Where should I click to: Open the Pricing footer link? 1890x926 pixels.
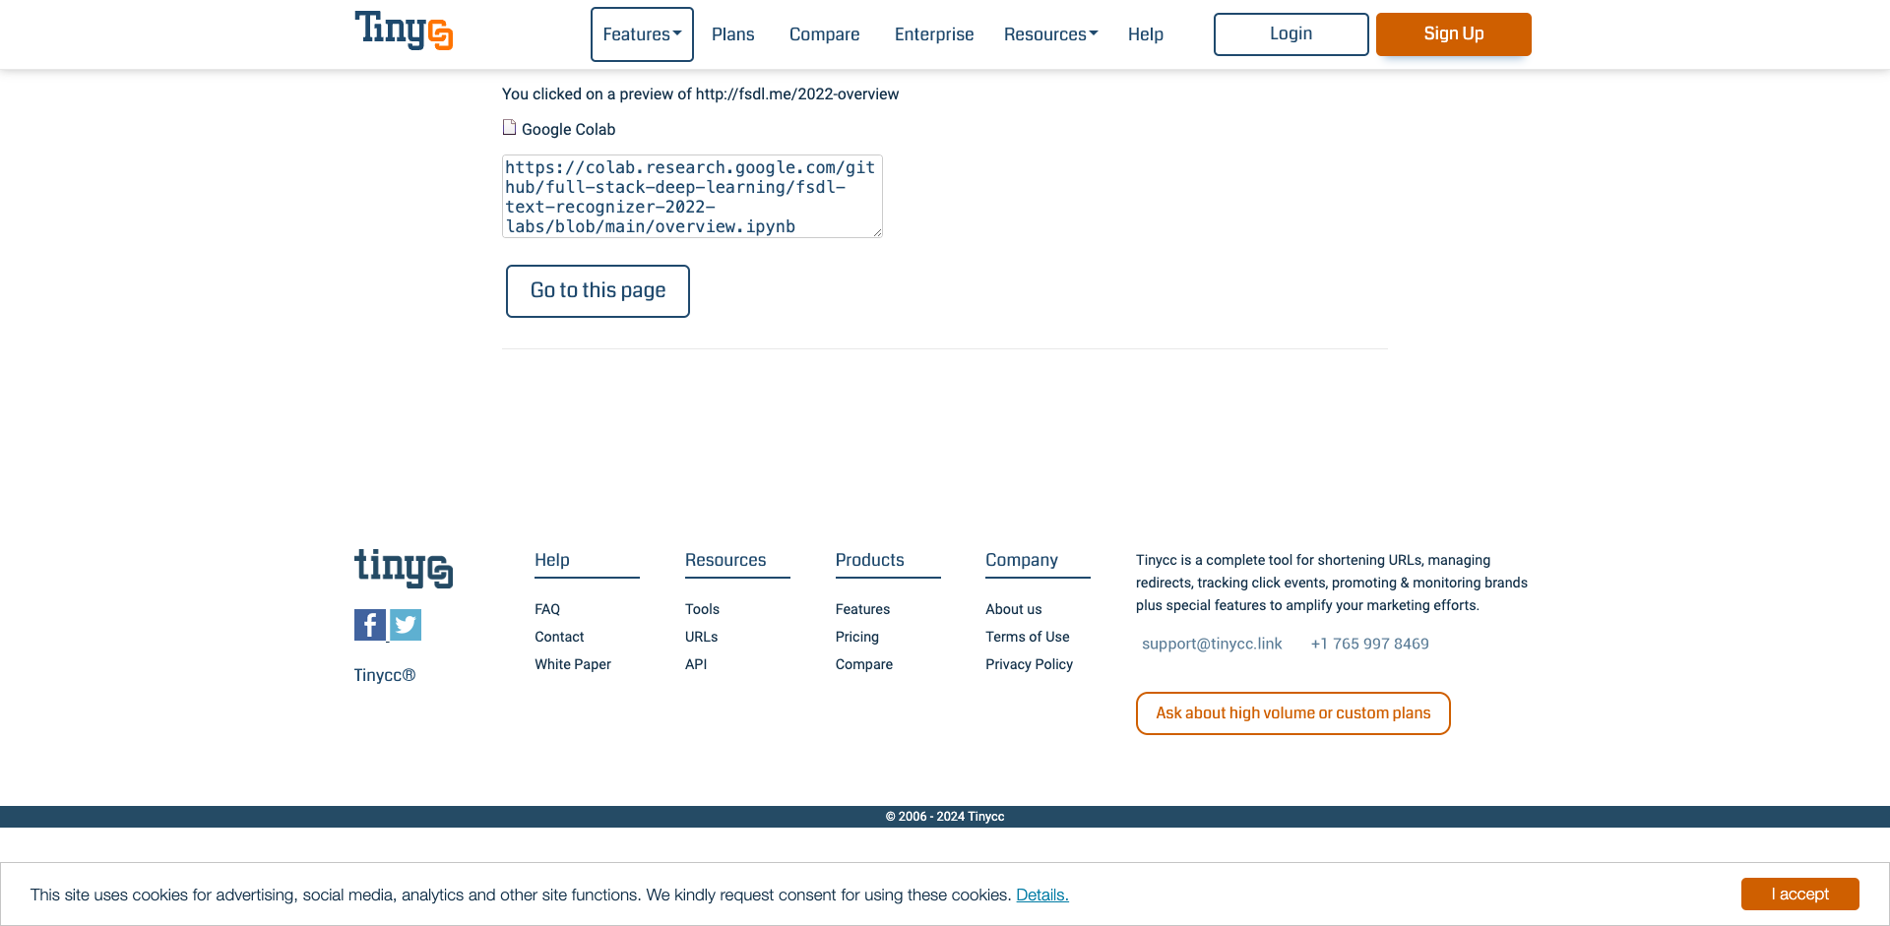point(857,637)
